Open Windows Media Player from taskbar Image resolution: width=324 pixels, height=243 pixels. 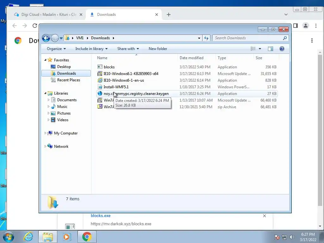(x=66, y=237)
